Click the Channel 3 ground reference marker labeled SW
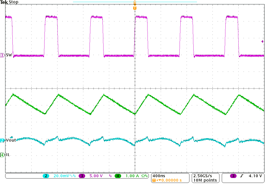 pyautogui.click(x=2, y=55)
